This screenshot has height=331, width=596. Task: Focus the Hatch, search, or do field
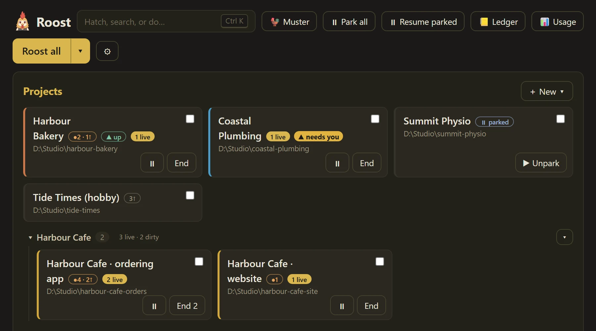(x=166, y=22)
